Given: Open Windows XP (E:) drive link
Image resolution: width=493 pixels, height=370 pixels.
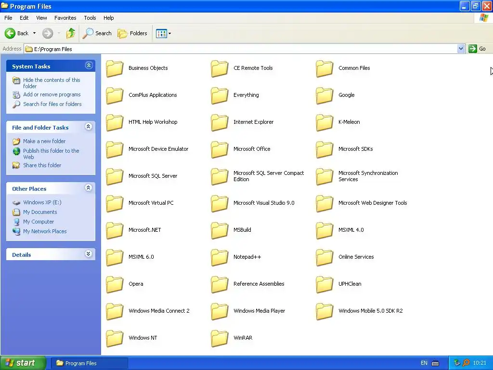Looking at the screenshot, I should (42, 202).
